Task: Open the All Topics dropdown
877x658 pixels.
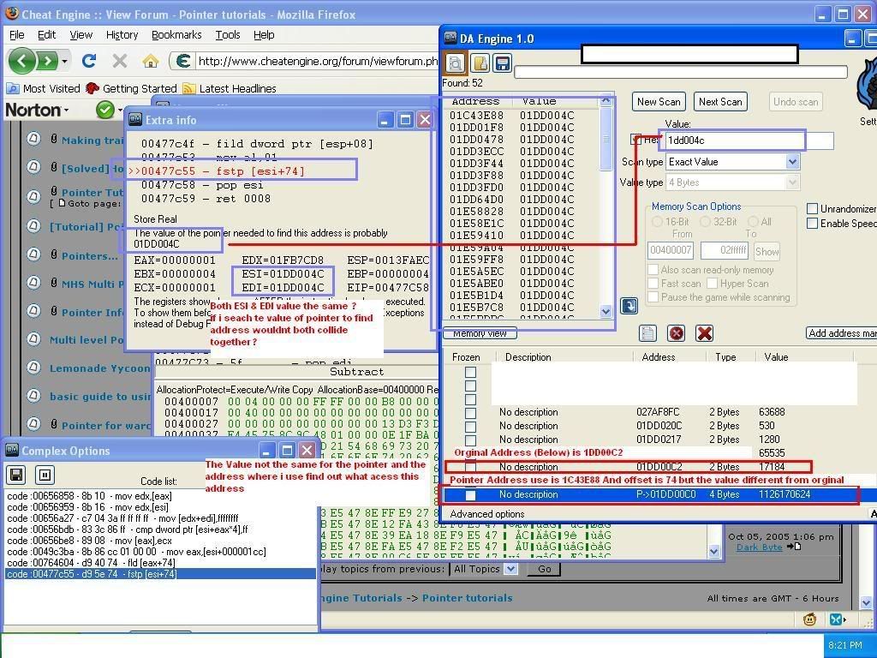Action: click(x=510, y=569)
